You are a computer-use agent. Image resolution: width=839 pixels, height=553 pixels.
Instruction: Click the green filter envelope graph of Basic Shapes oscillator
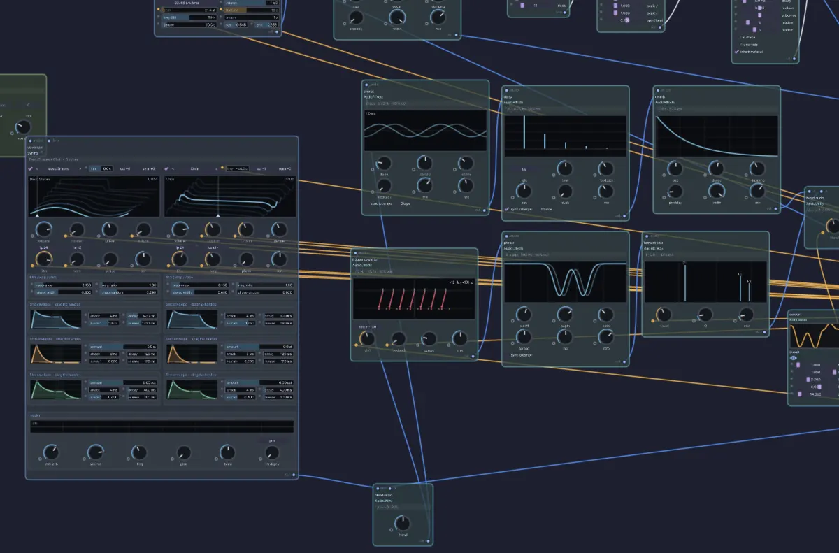(55, 389)
